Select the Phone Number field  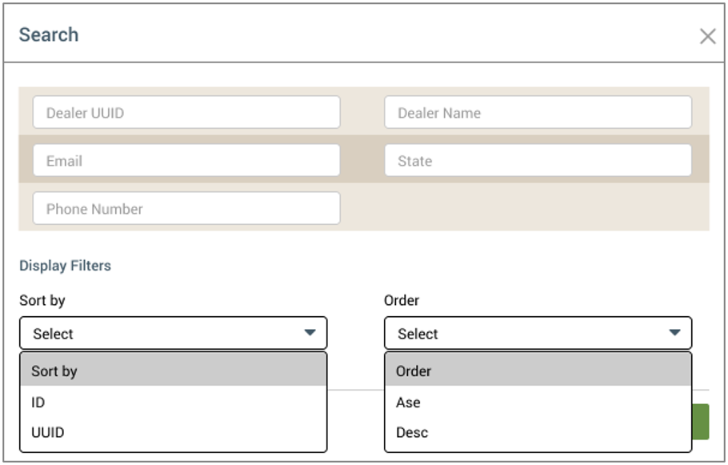(x=186, y=208)
